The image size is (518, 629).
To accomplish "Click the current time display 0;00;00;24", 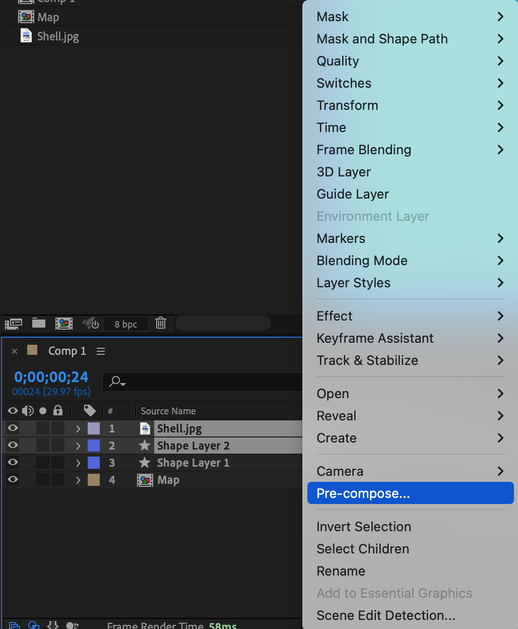I will click(x=51, y=377).
